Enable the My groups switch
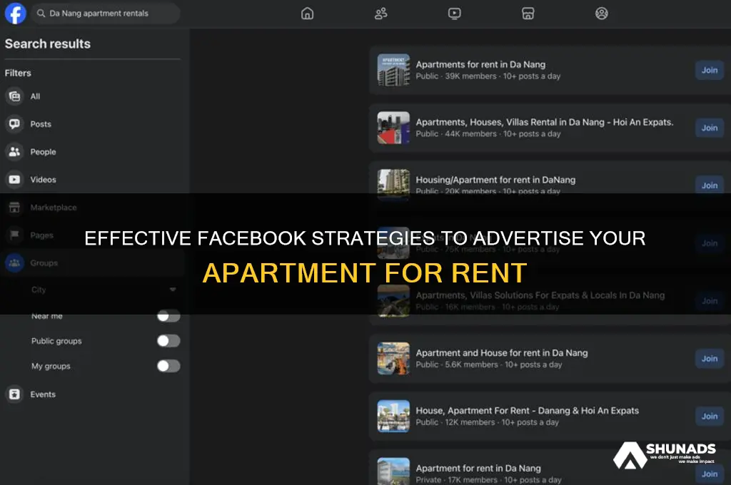Image resolution: width=731 pixels, height=485 pixels. [168, 366]
